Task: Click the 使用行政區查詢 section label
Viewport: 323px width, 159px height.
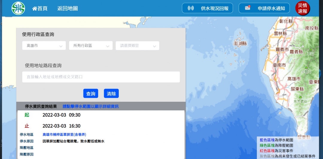Action: point(38,34)
